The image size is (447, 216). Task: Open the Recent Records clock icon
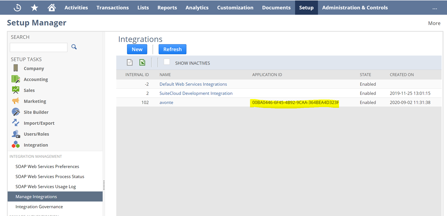17,8
